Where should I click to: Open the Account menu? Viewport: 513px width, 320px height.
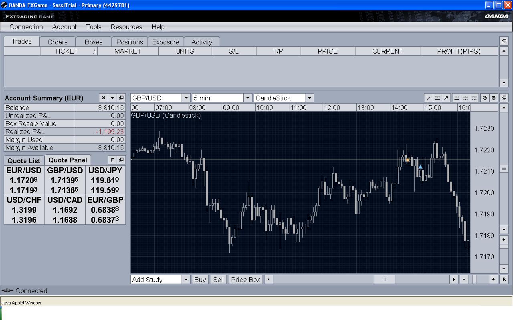65,27
